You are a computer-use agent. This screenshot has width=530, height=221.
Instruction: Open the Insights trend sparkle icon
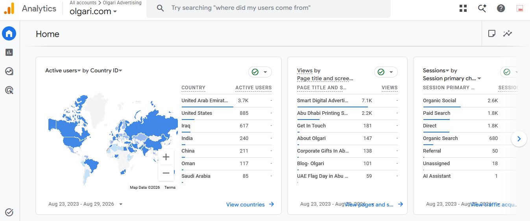click(508, 33)
